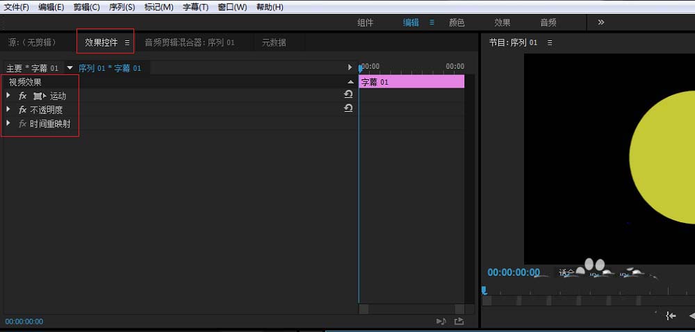Open the 效果控件 panel menu icon
Viewport: 695px width, 332px height.
126,43
